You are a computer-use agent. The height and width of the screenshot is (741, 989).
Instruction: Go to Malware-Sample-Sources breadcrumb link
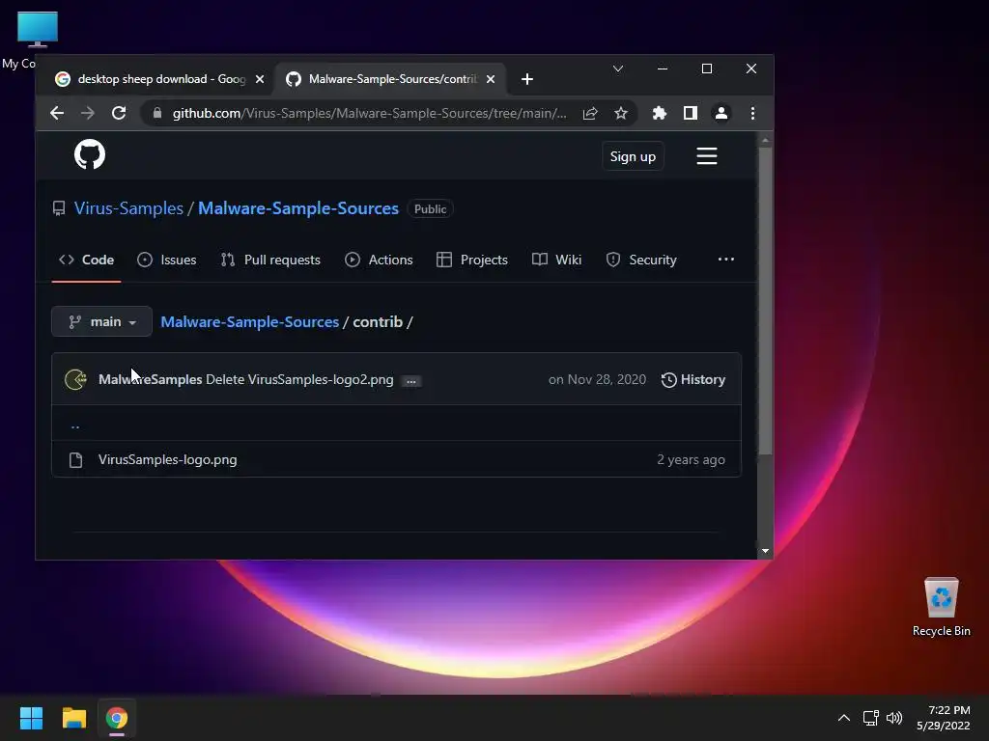click(x=250, y=322)
